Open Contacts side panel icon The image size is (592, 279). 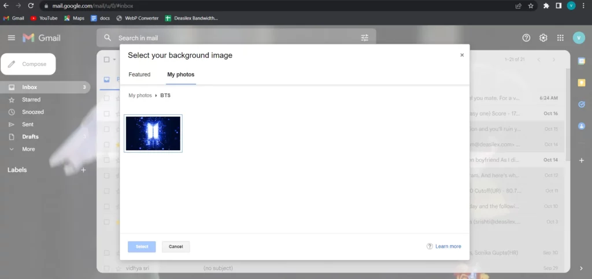coord(582,126)
